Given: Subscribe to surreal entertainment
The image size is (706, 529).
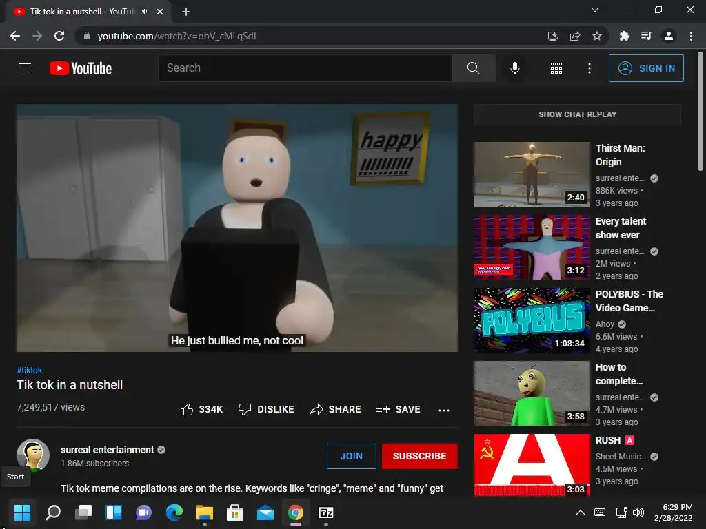Looking at the screenshot, I should (x=420, y=456).
